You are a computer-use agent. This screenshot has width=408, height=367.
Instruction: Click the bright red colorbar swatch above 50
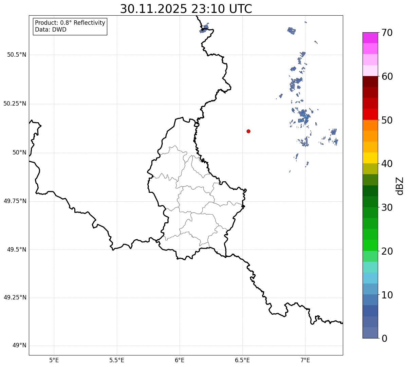point(370,114)
